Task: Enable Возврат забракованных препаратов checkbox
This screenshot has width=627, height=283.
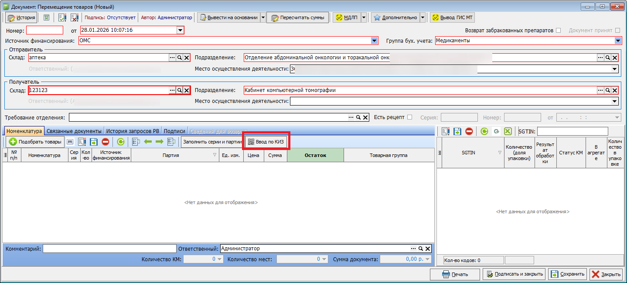Action: tap(559, 31)
